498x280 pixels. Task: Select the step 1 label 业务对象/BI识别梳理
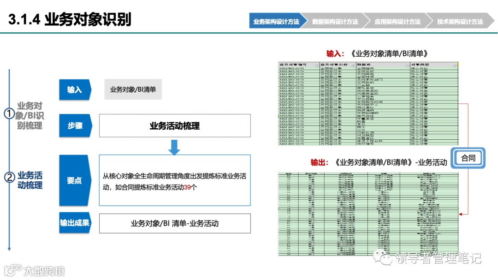point(30,116)
